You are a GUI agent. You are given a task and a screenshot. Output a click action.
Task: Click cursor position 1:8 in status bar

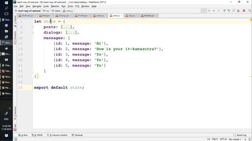click(x=208, y=139)
